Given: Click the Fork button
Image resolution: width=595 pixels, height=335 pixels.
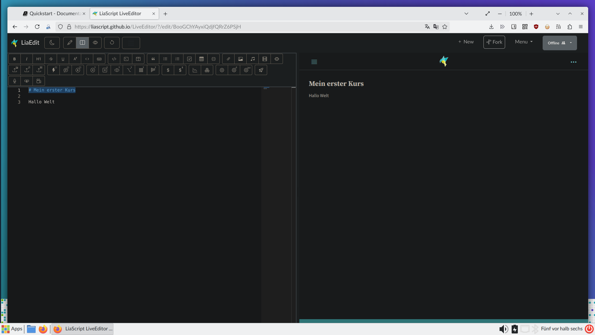Looking at the screenshot, I should 494,42.
